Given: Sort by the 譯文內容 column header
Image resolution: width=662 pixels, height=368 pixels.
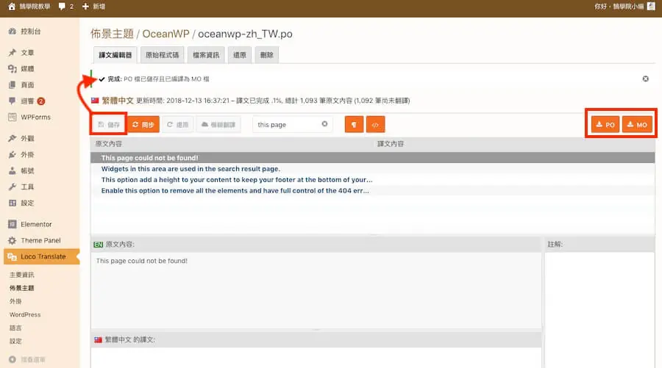Looking at the screenshot, I should click(391, 144).
